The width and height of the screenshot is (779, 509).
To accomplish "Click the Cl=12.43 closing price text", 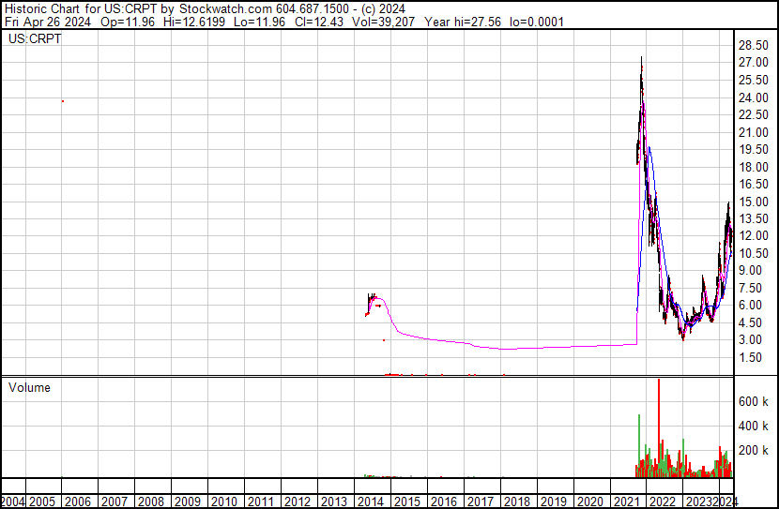I will [318, 22].
